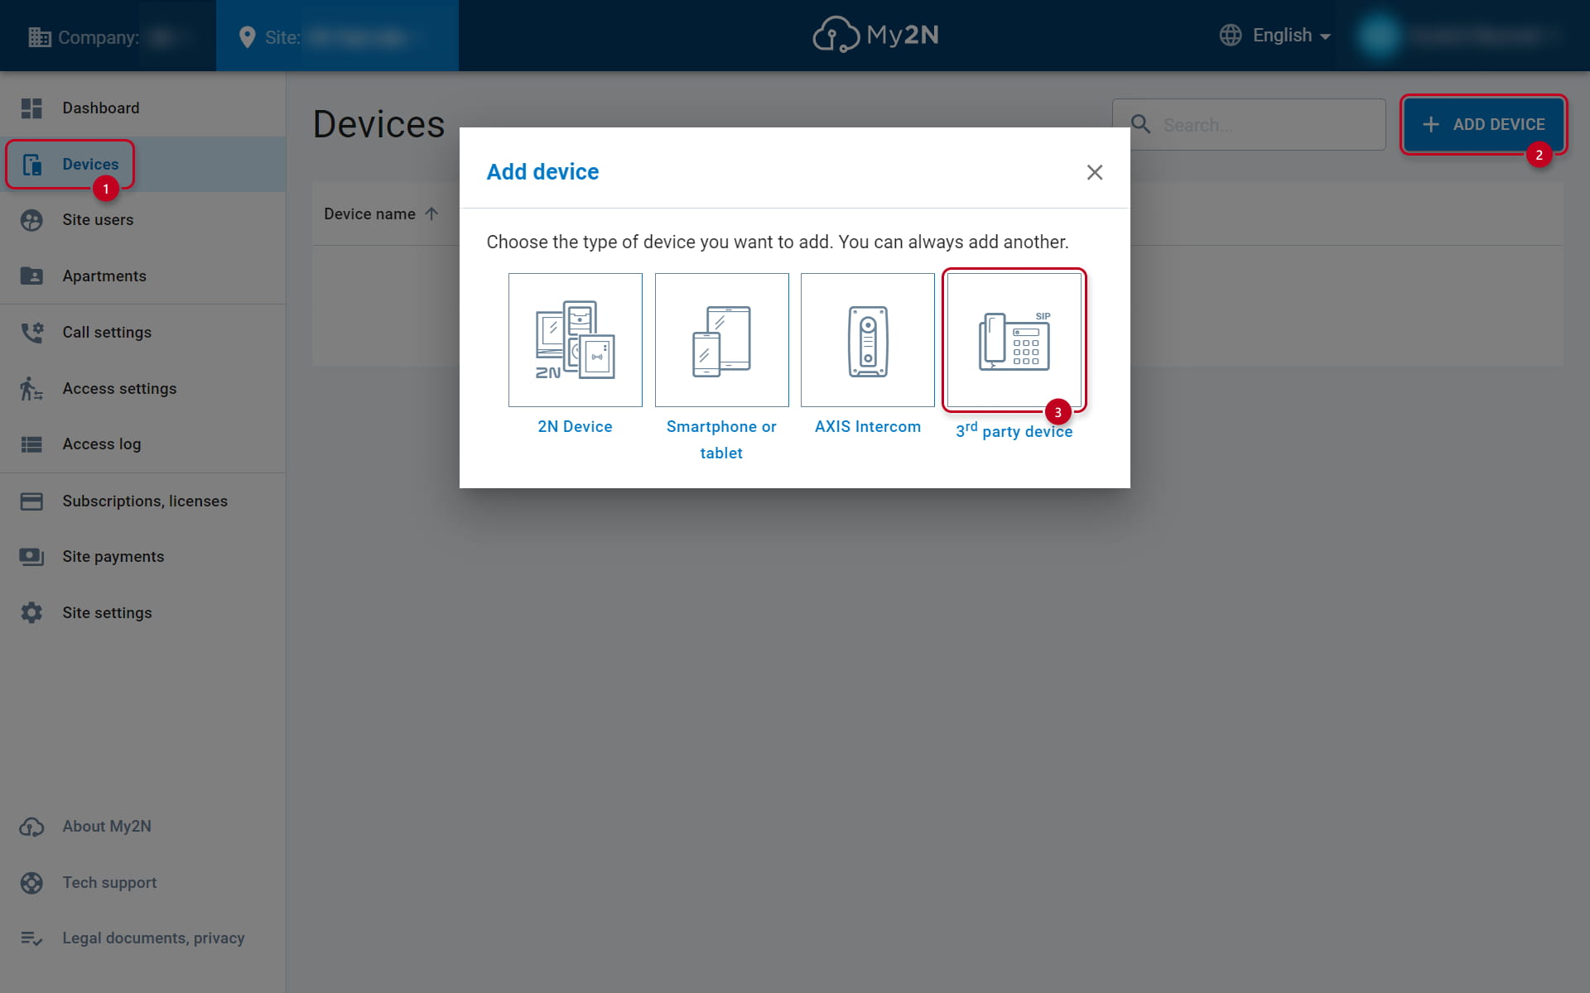Open Site users section
Image resolution: width=1590 pixels, height=993 pixels.
click(x=142, y=219)
